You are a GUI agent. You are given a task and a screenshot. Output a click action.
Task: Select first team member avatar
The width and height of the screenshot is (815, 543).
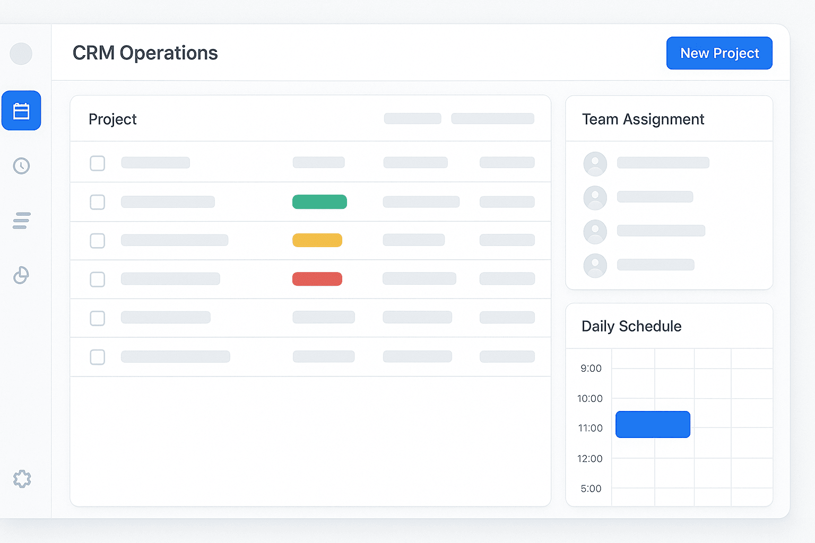tap(595, 164)
